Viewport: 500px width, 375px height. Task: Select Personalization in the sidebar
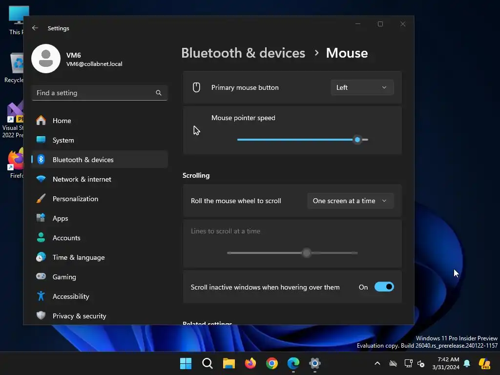tap(100, 199)
